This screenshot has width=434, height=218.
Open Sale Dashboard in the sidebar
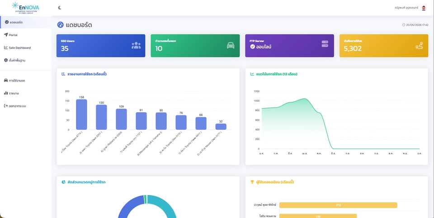pyautogui.click(x=25, y=48)
